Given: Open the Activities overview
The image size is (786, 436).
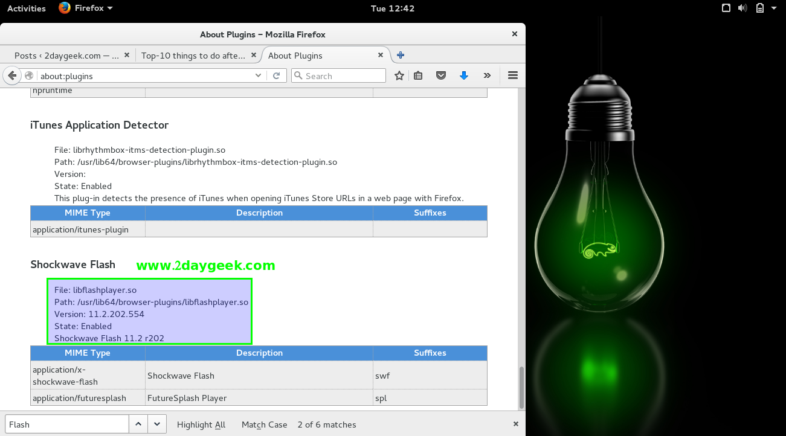Looking at the screenshot, I should point(27,8).
